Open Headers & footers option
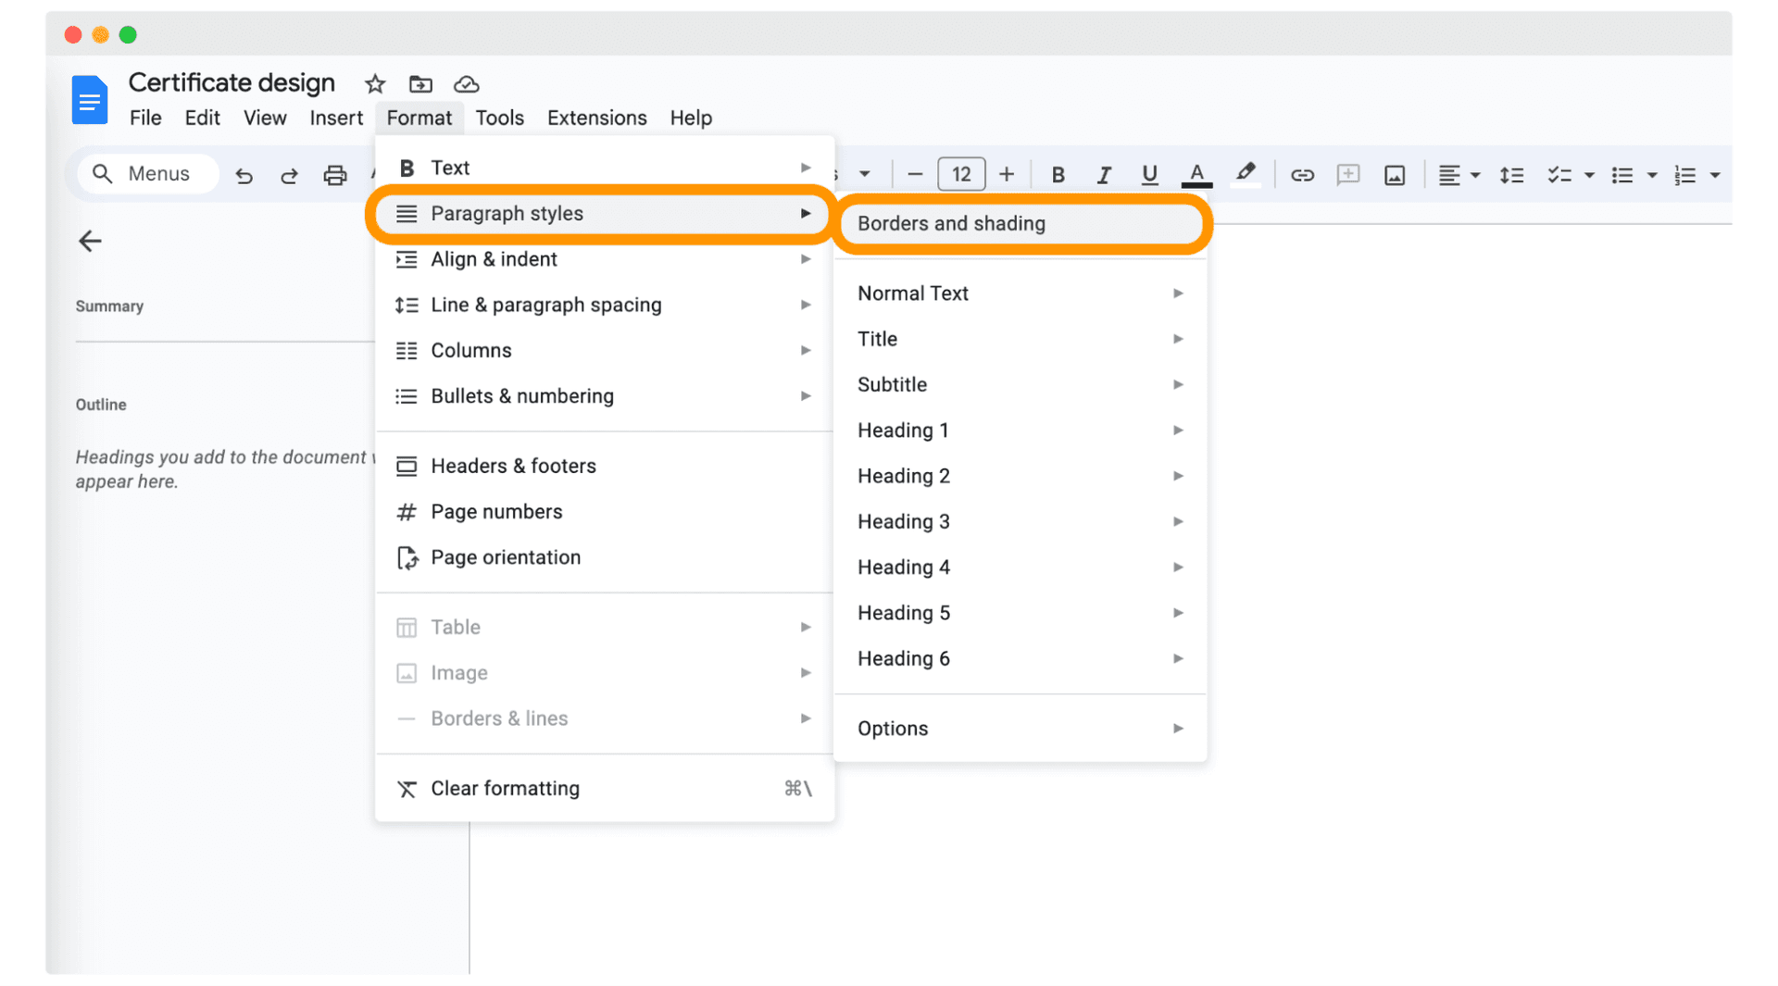Screen dimensions: 1778x986 pyautogui.click(x=605, y=466)
